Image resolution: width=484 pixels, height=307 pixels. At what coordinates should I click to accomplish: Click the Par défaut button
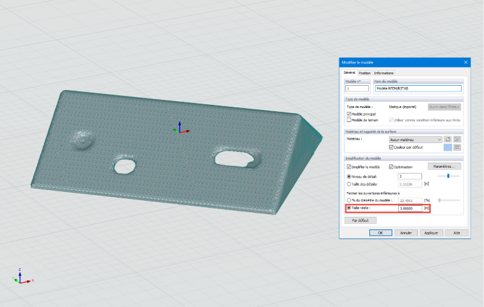click(360, 221)
